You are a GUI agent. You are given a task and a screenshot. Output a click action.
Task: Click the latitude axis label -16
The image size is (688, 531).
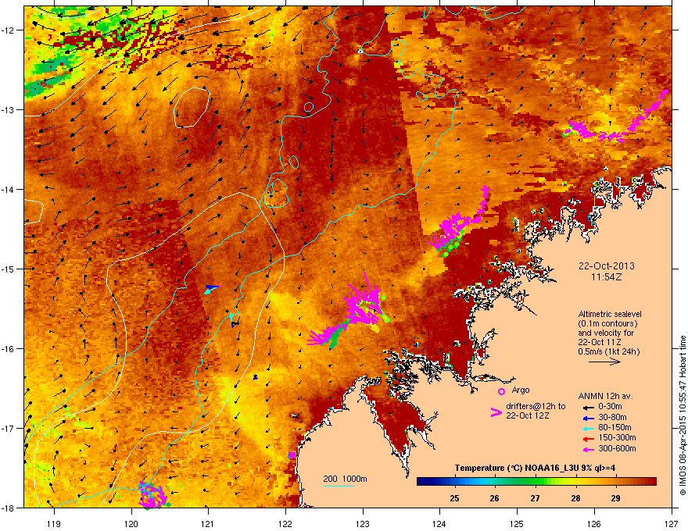coord(8,349)
